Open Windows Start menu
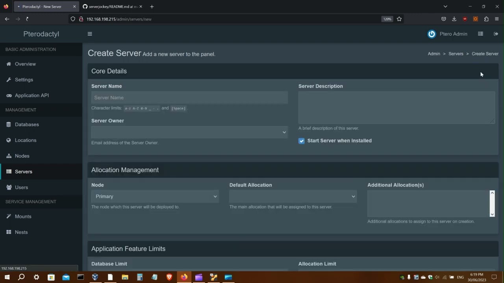Image resolution: width=504 pixels, height=283 pixels. [x=7, y=277]
